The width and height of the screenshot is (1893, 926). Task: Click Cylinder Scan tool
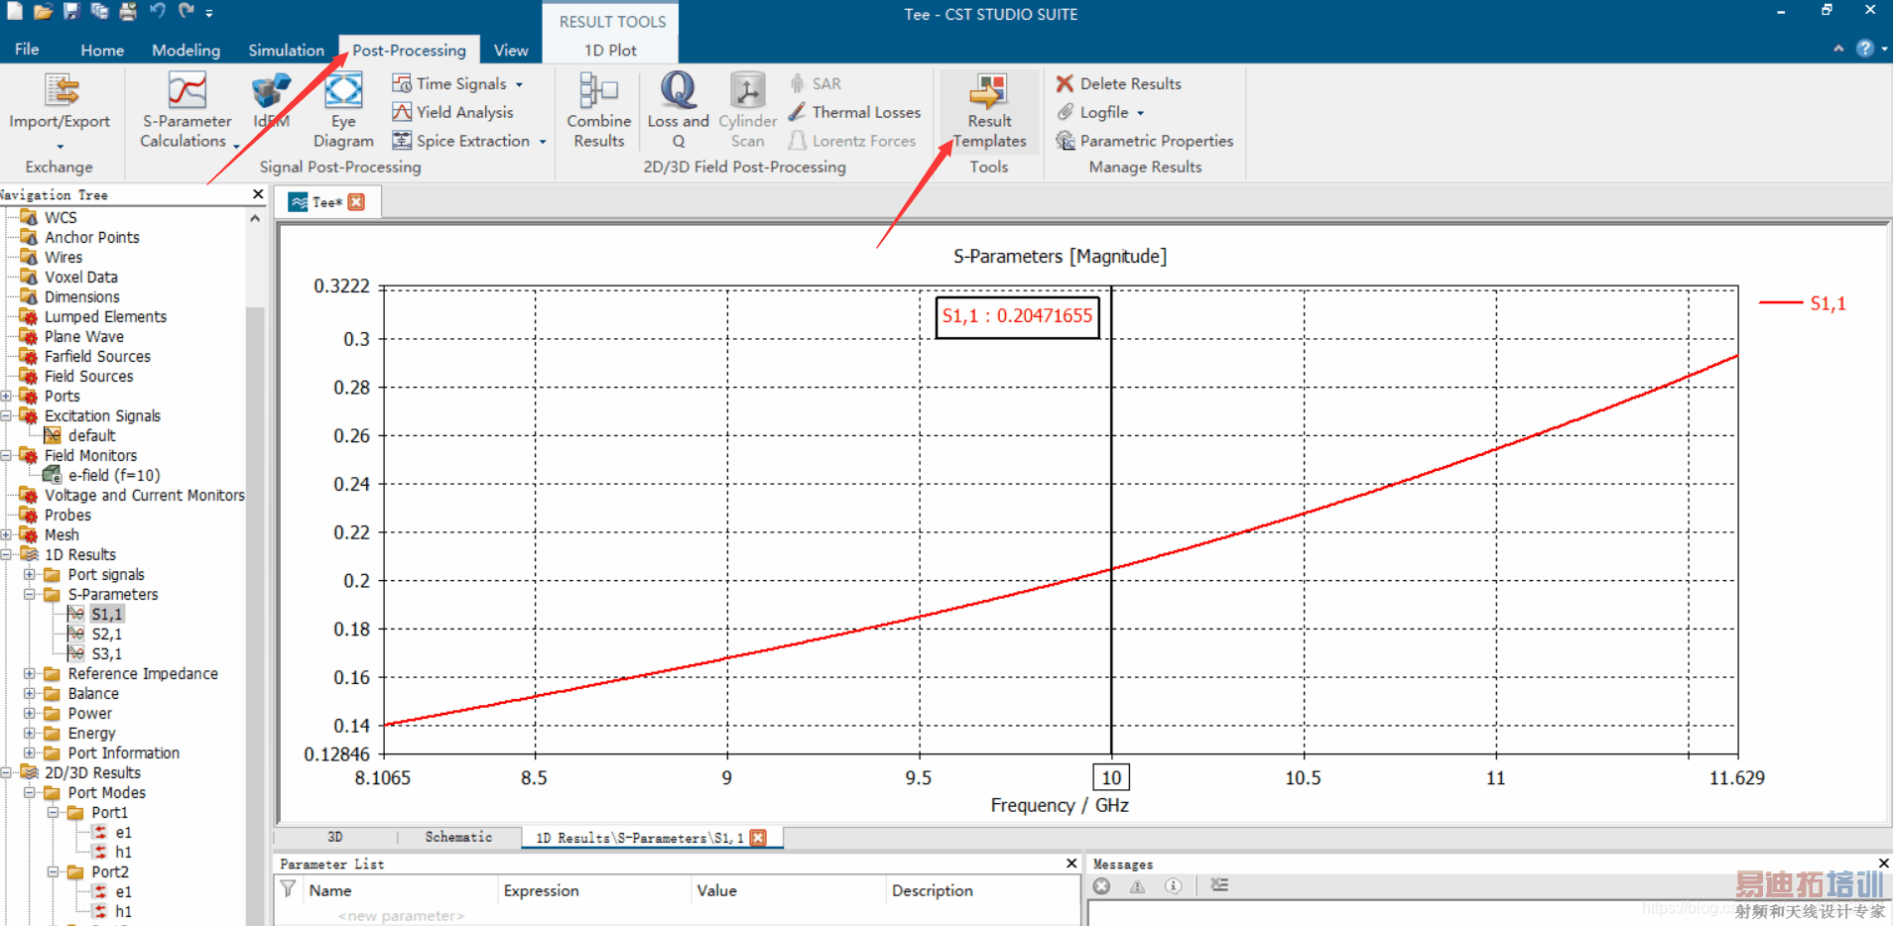[x=748, y=111]
